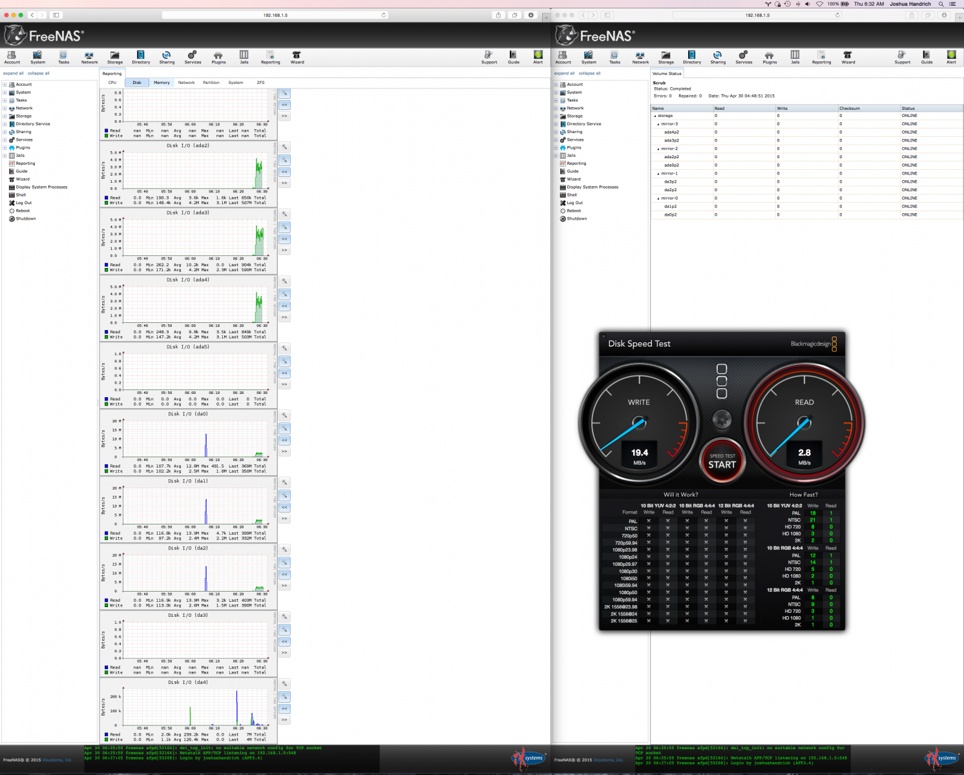Open Disk Speed Test settings gear

click(x=722, y=420)
